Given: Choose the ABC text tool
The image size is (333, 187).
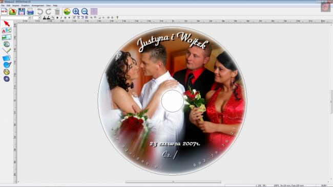Looking at the screenshot, I should coord(7,31).
